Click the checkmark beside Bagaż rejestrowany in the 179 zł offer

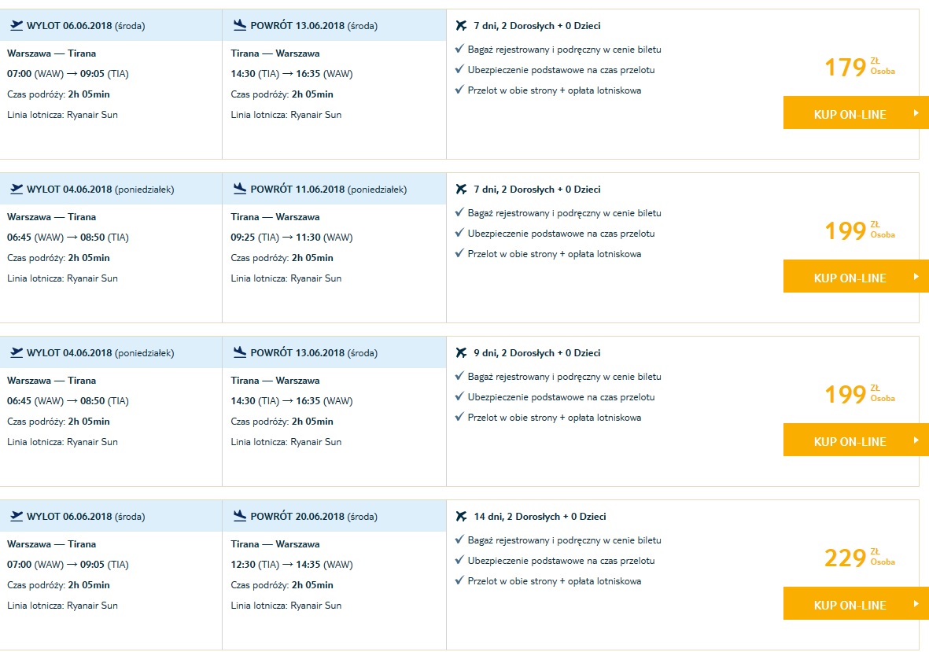[x=459, y=49]
